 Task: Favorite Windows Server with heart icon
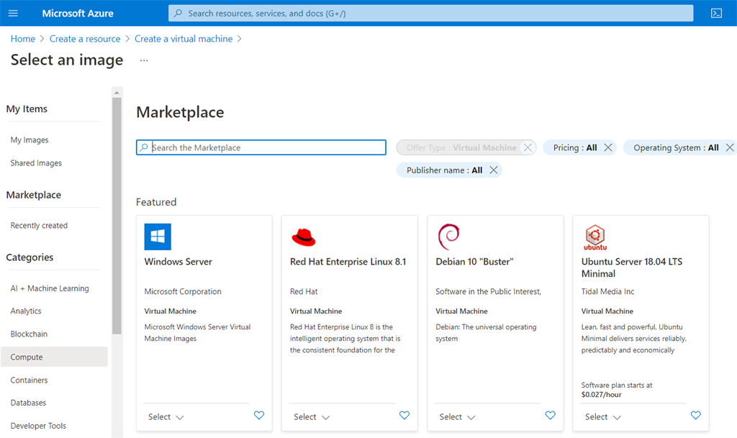[x=259, y=416]
